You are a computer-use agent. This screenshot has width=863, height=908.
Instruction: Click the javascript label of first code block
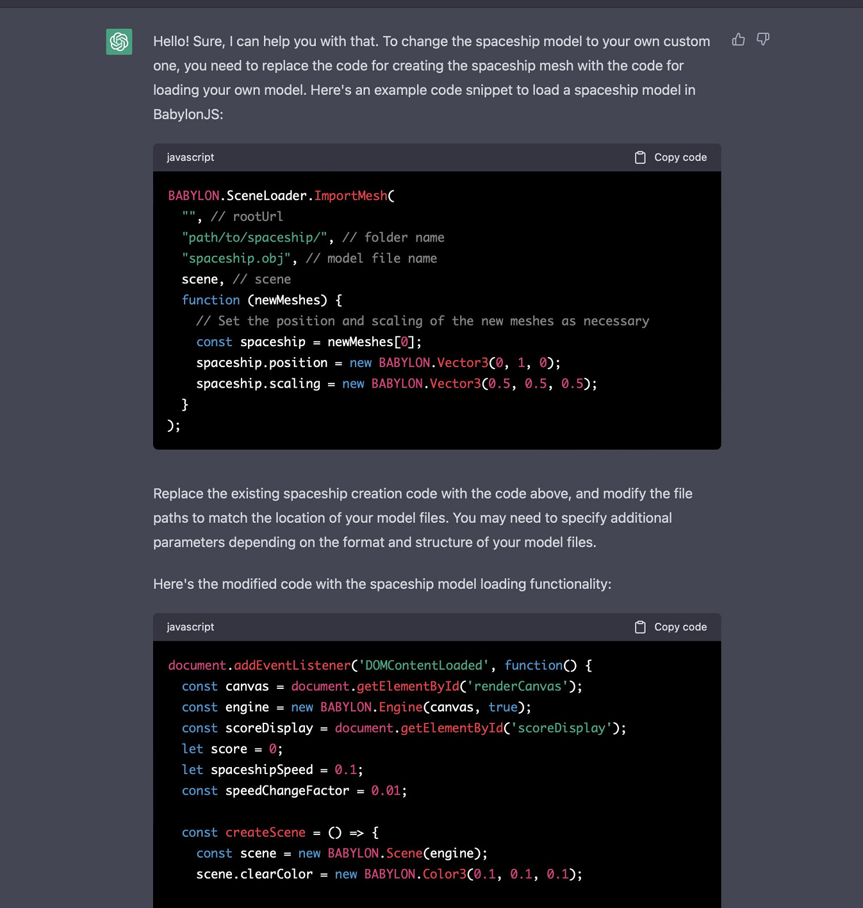click(190, 158)
